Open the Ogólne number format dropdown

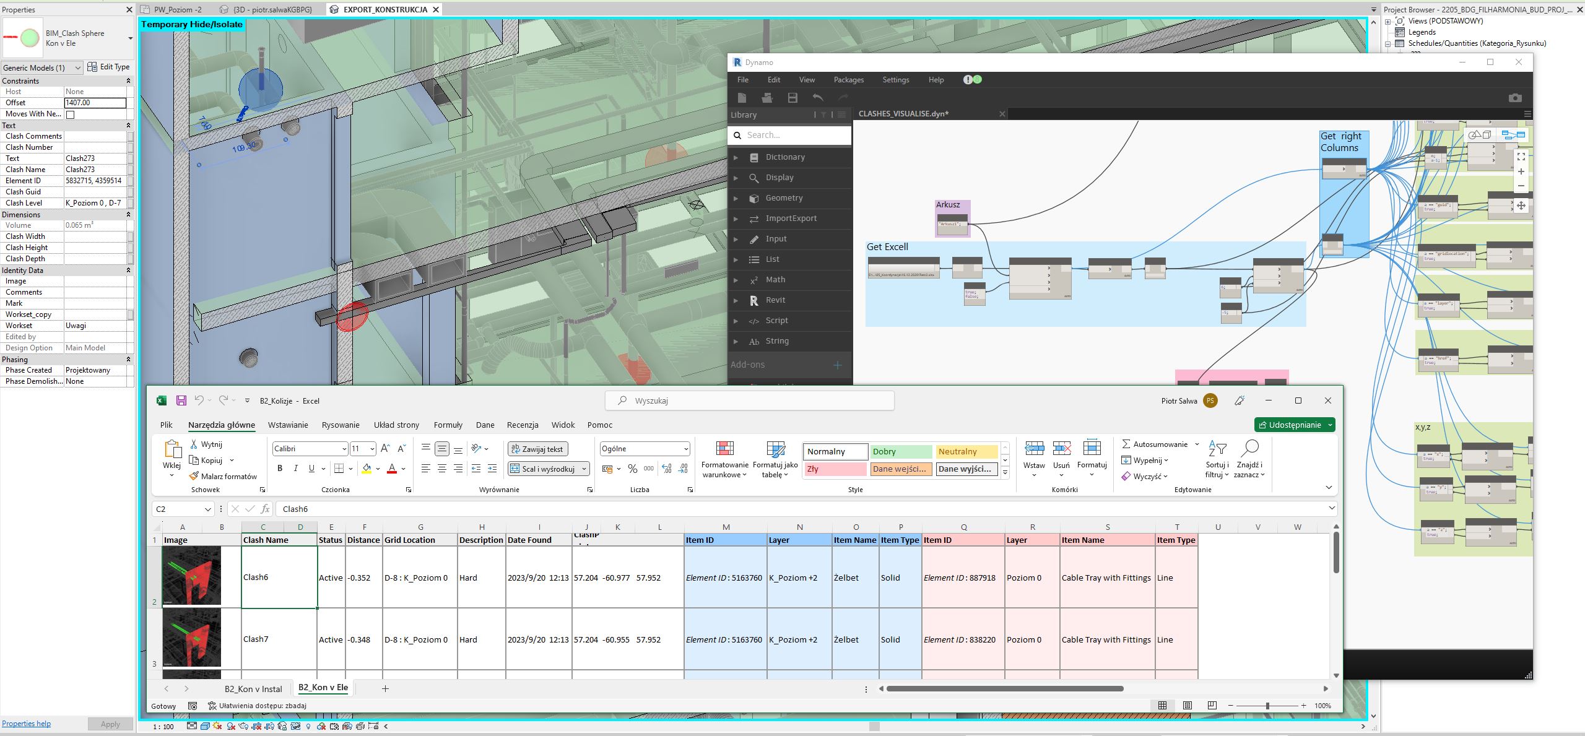tap(685, 449)
